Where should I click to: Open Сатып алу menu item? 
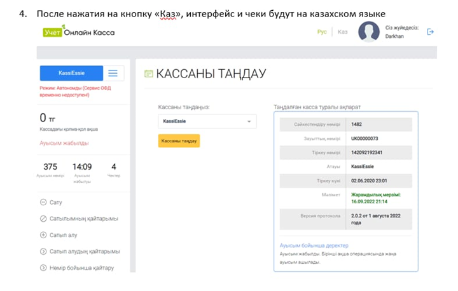point(63,235)
